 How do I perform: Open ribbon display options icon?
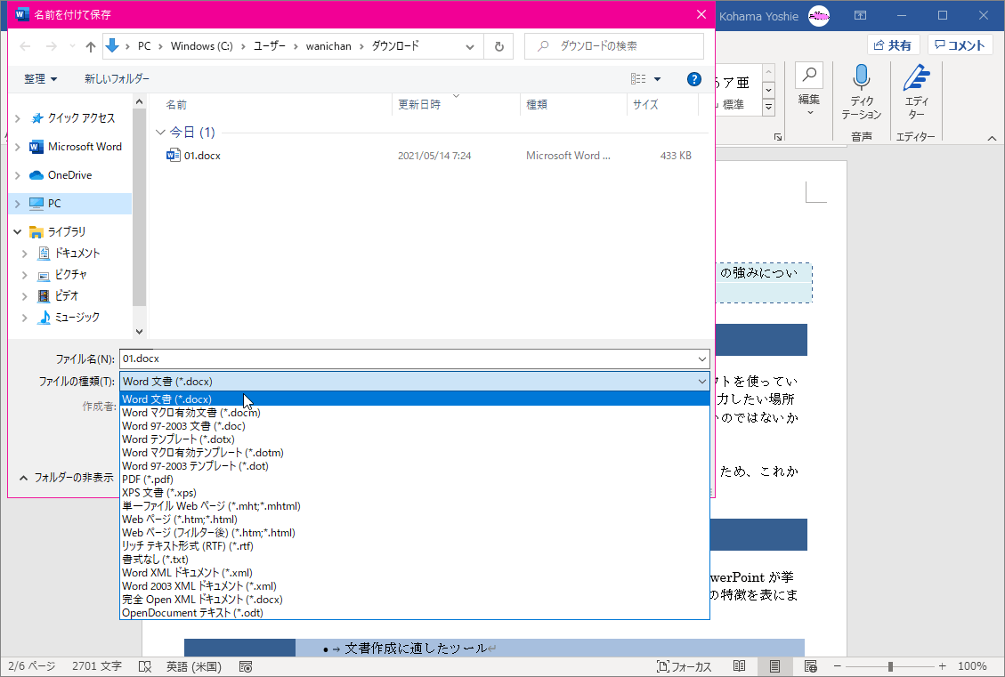(x=860, y=15)
